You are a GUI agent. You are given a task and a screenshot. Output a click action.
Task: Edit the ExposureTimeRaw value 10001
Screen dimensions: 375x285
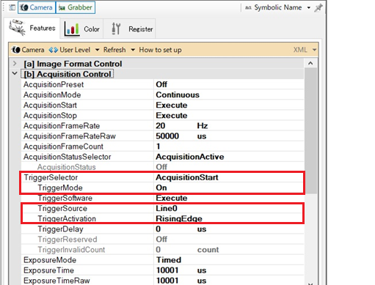(x=167, y=281)
